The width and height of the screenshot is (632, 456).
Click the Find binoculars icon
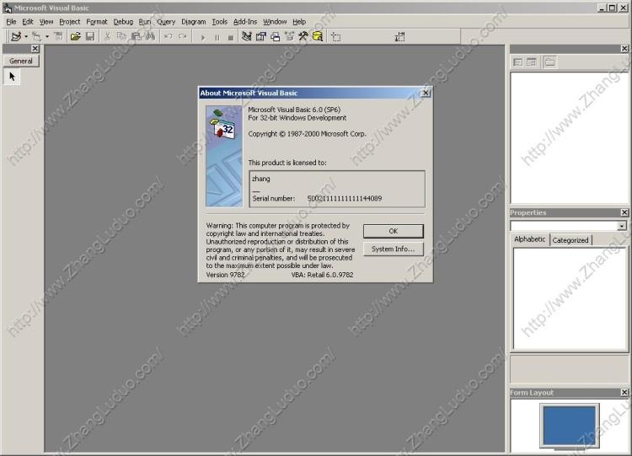150,37
